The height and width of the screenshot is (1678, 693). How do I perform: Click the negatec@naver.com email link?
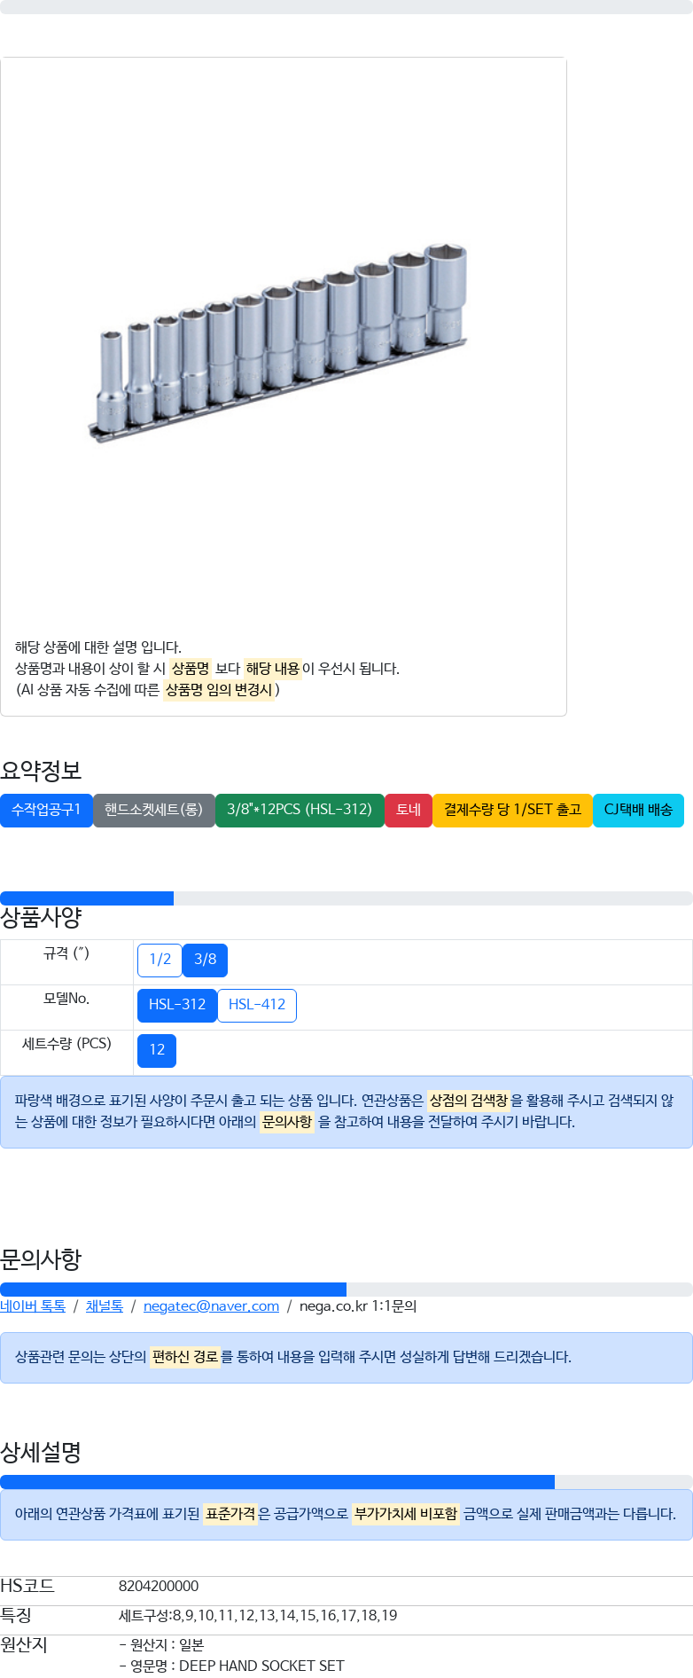211,1306
